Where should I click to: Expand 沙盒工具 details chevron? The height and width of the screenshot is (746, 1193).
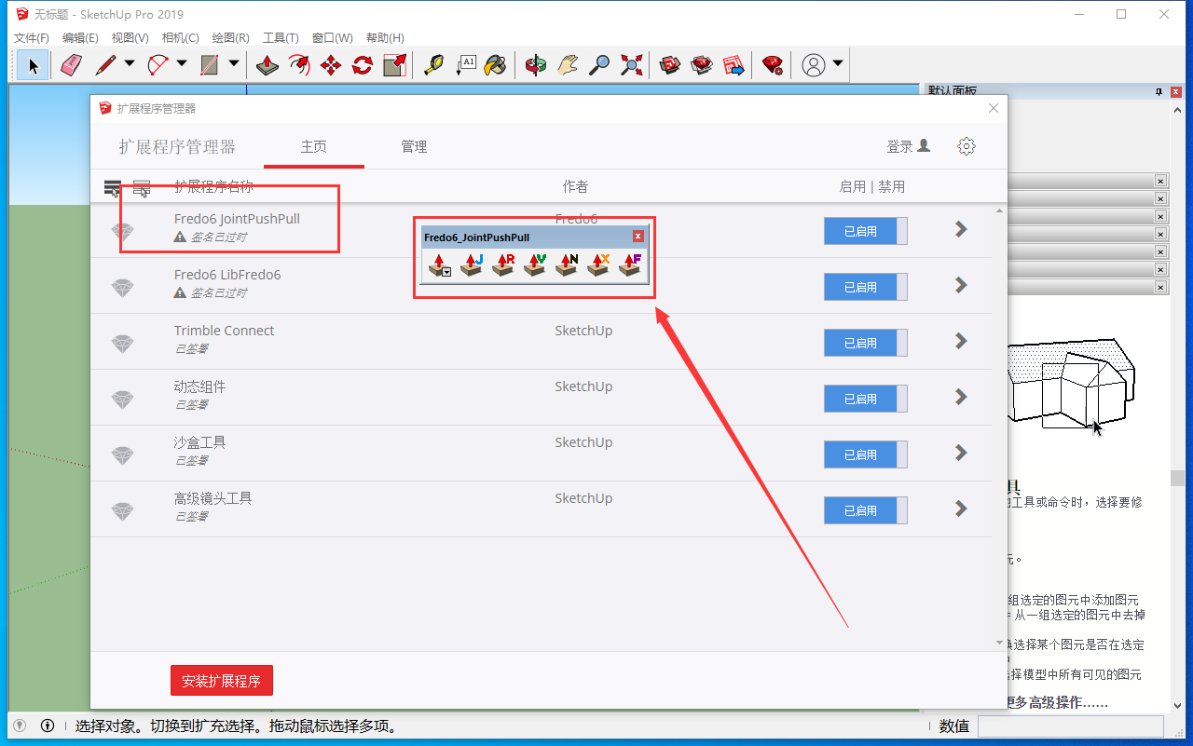(962, 453)
